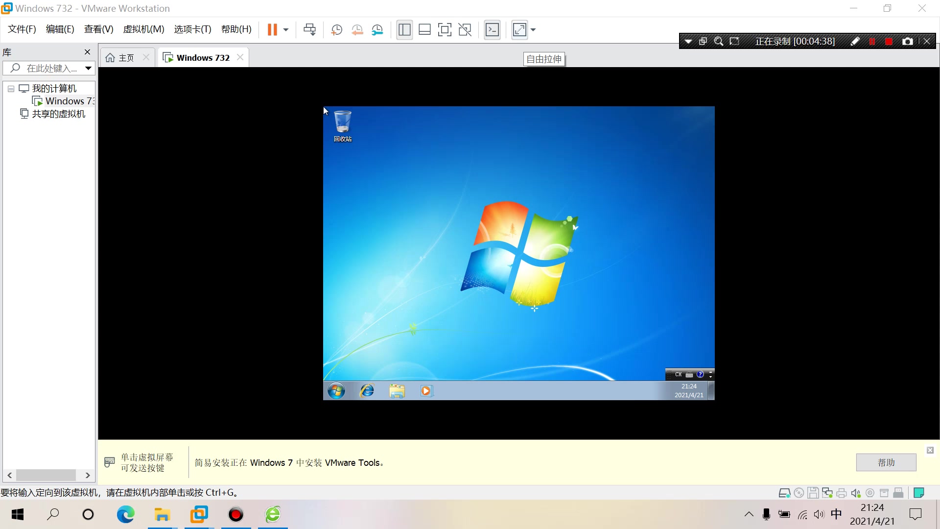Open Internet Explorer from the Windows taskbar
The height and width of the screenshot is (529, 940).
point(367,390)
